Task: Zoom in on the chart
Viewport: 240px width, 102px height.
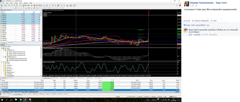Action: pos(53,5)
